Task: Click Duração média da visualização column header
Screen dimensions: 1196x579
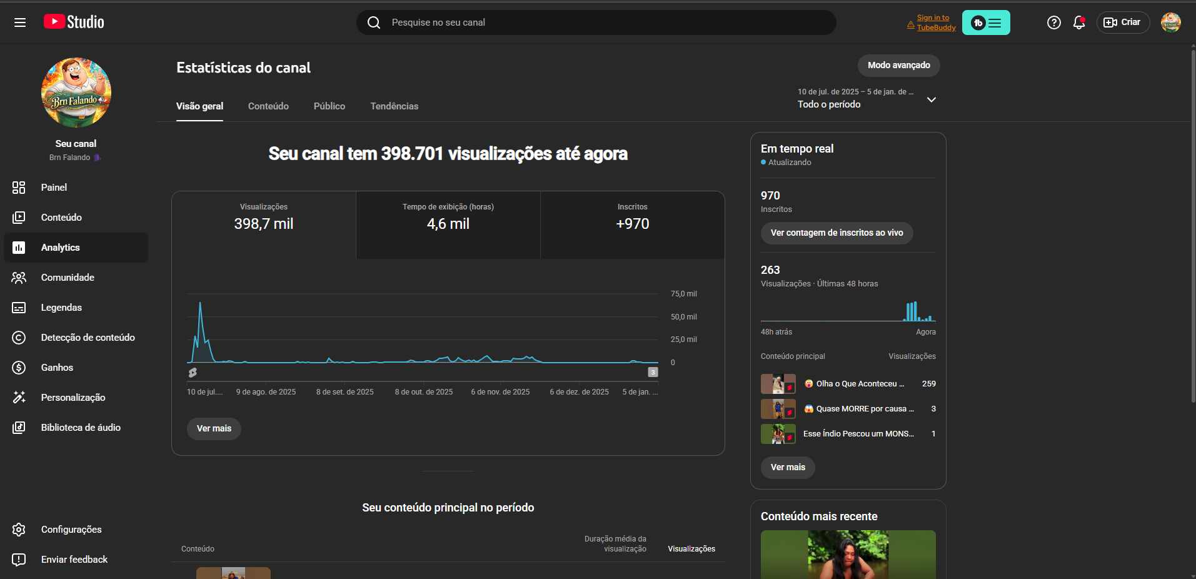Action: (615, 544)
